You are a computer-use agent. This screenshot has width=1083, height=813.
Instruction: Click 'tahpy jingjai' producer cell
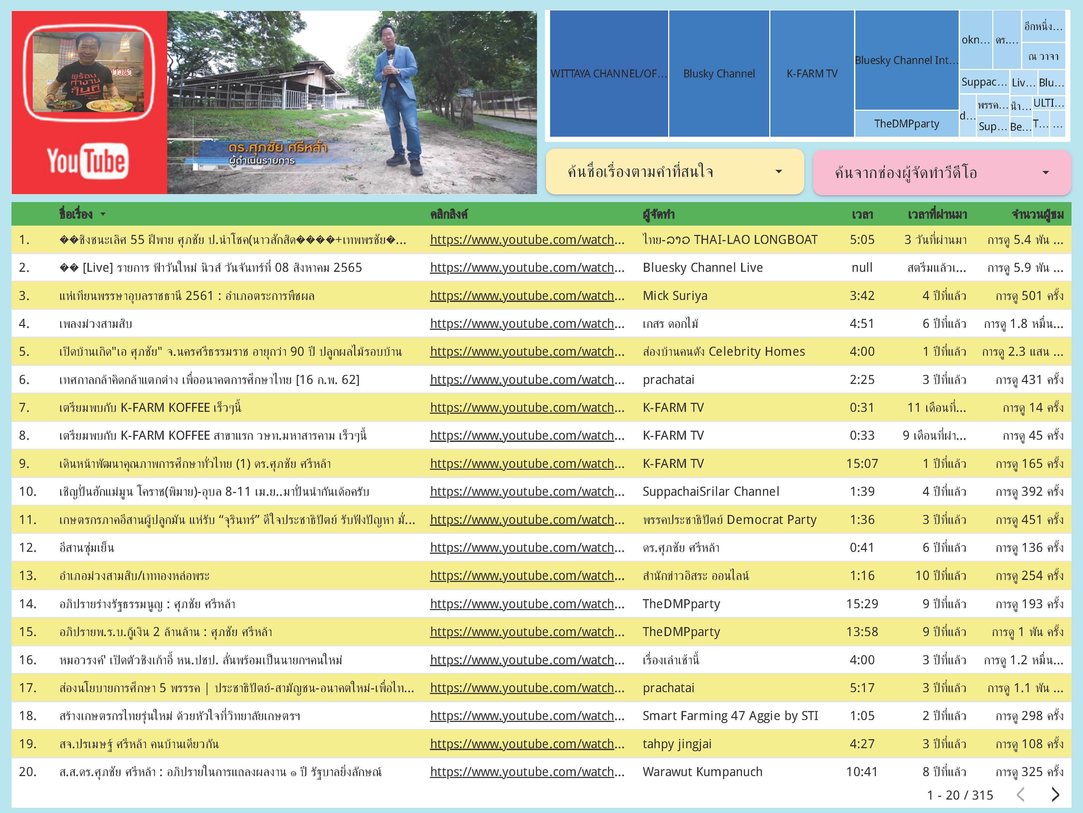point(677,744)
